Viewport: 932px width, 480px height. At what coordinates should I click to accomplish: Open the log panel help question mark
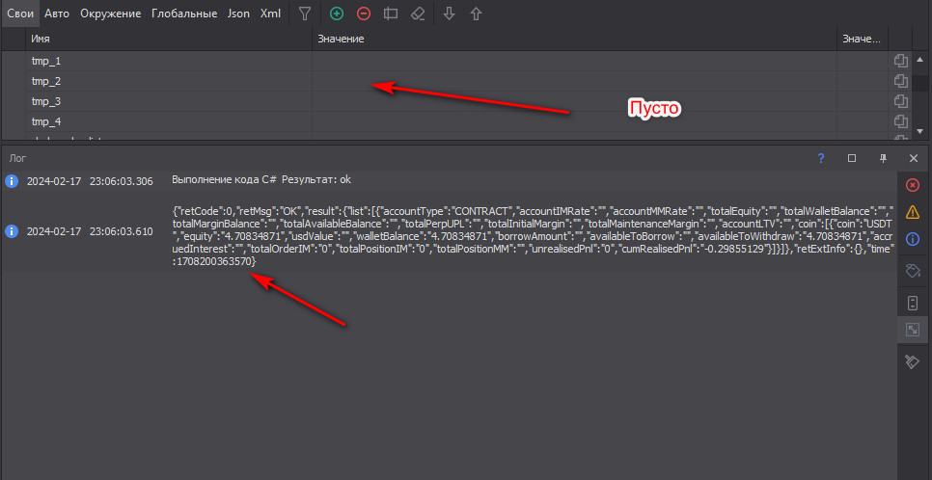pyautogui.click(x=821, y=158)
